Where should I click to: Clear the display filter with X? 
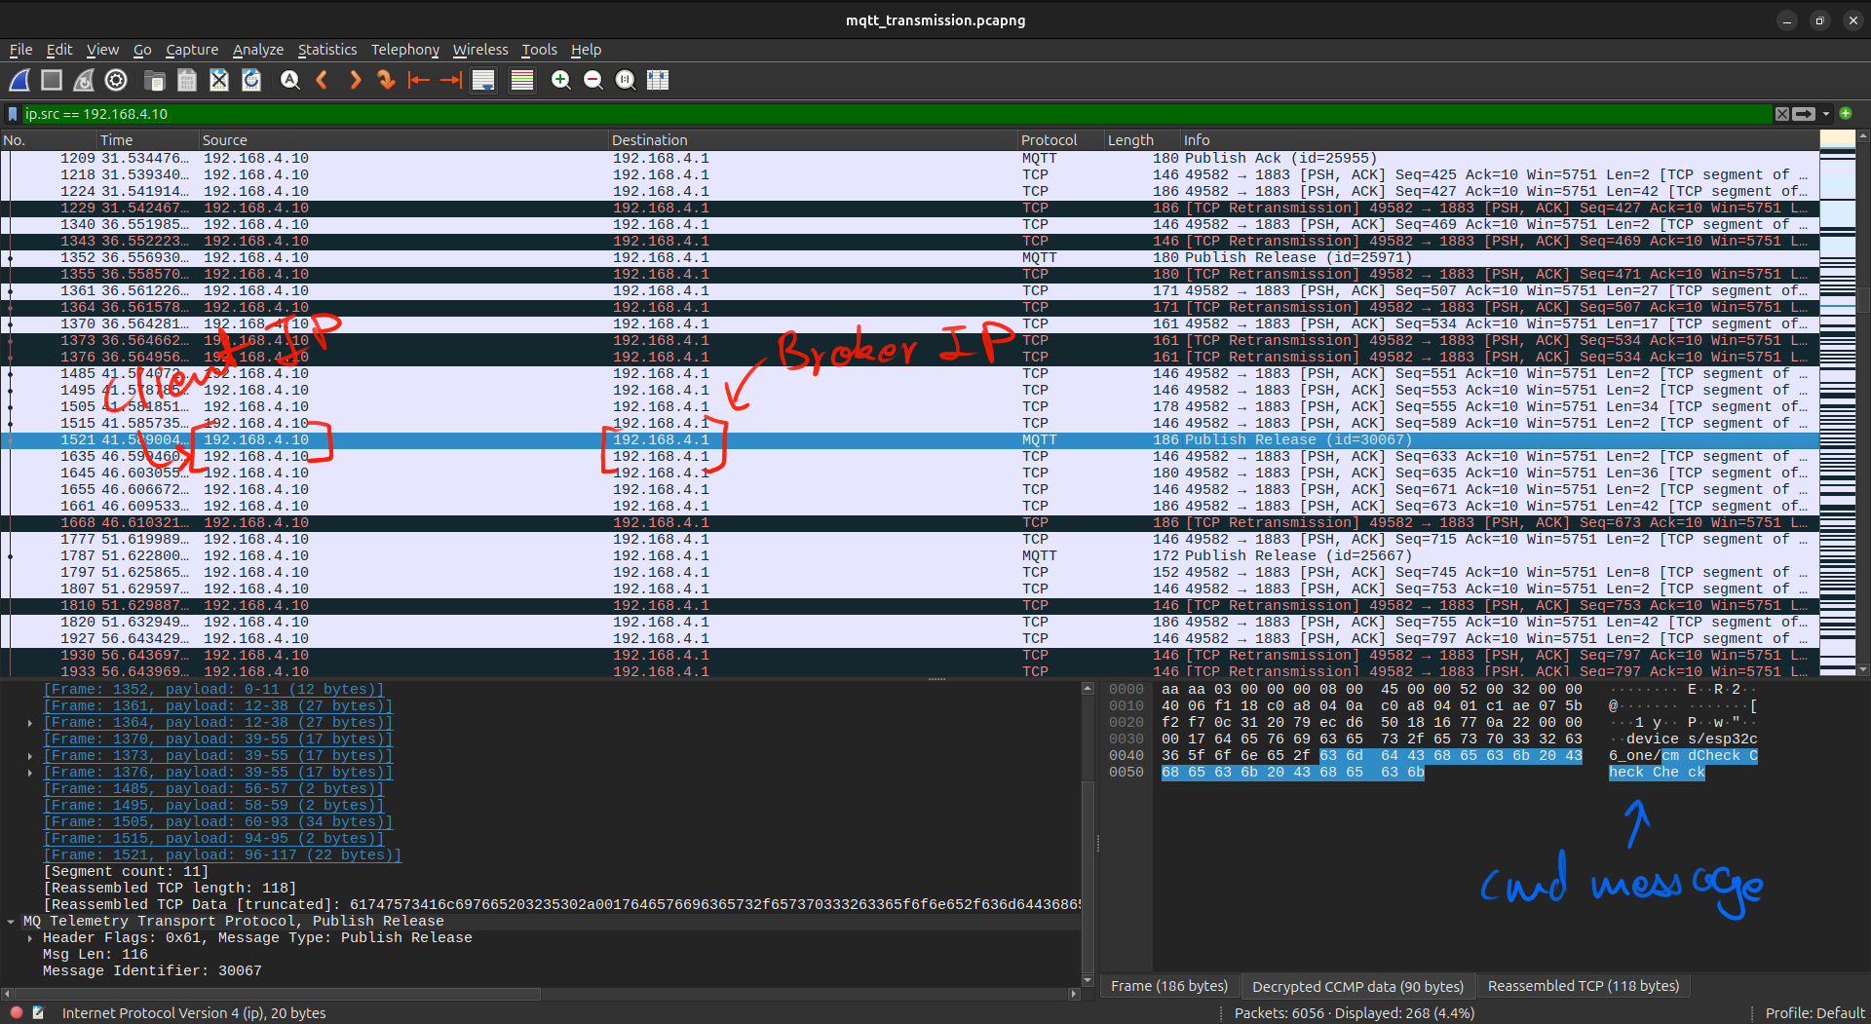tap(1782, 114)
